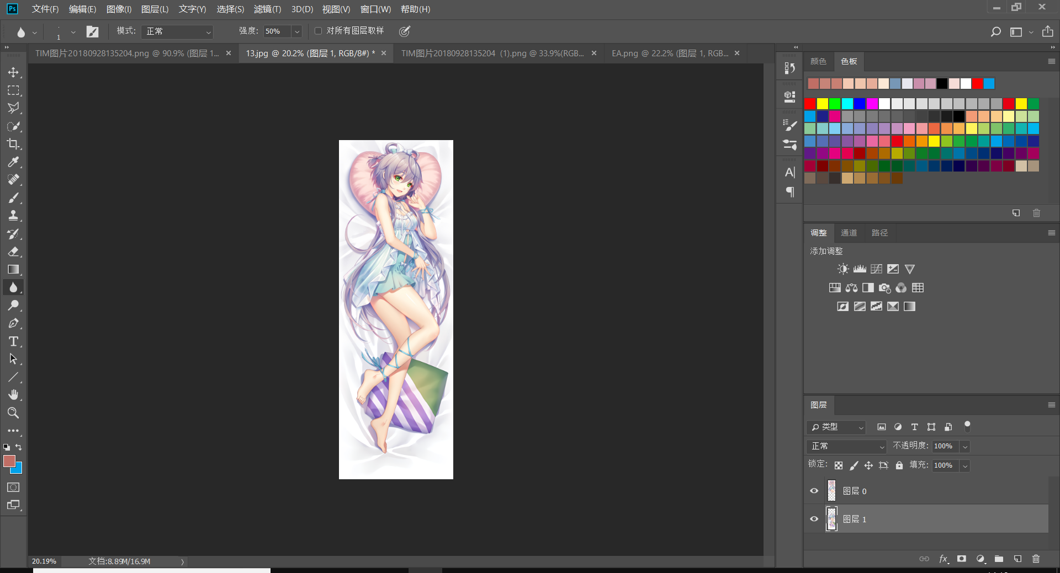1060x573 pixels.
Task: Delete layer using the layers panel trash icon
Action: (1036, 559)
